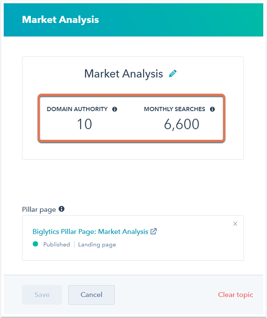This screenshot has width=267, height=318.
Task: Click the Monthly Searches info icon
Action: (x=213, y=110)
